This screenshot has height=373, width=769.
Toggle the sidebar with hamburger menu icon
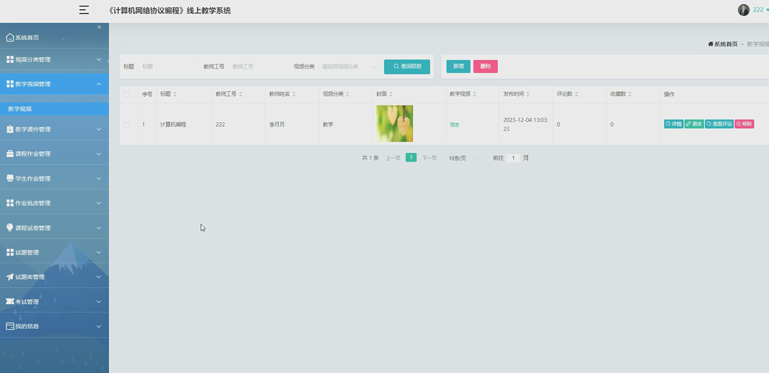[x=84, y=10]
